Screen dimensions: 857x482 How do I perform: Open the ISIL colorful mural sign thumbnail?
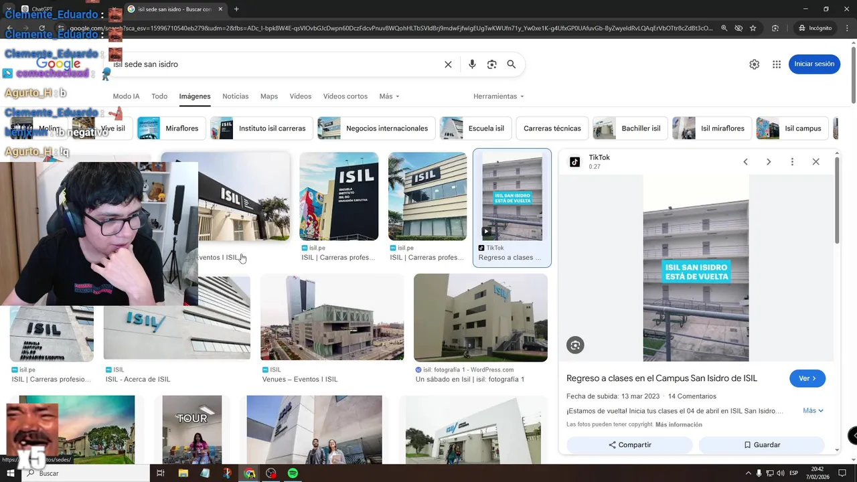[x=339, y=196]
